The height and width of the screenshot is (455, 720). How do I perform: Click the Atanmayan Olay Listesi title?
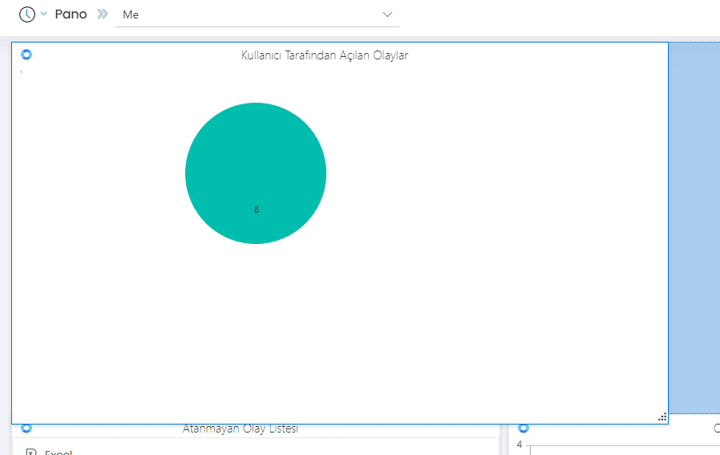tap(241, 429)
